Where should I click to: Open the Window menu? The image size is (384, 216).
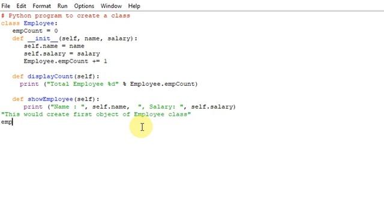[111, 6]
